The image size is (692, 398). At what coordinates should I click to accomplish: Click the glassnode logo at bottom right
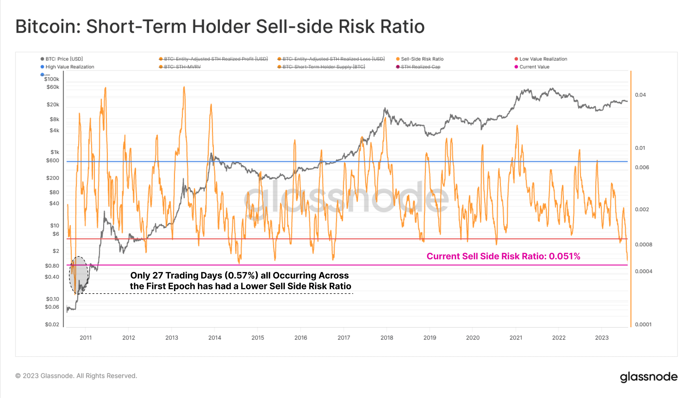point(648,377)
